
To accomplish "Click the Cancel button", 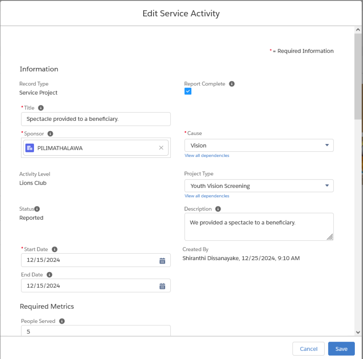I will tap(308, 349).
